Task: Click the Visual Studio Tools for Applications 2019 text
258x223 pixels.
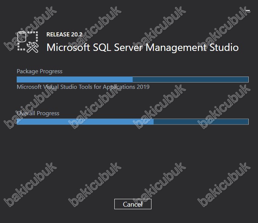Action: (x=83, y=87)
